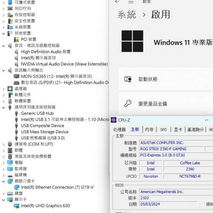
Task: Open the 啟動狀態 activation state row
Action: click(166, 79)
